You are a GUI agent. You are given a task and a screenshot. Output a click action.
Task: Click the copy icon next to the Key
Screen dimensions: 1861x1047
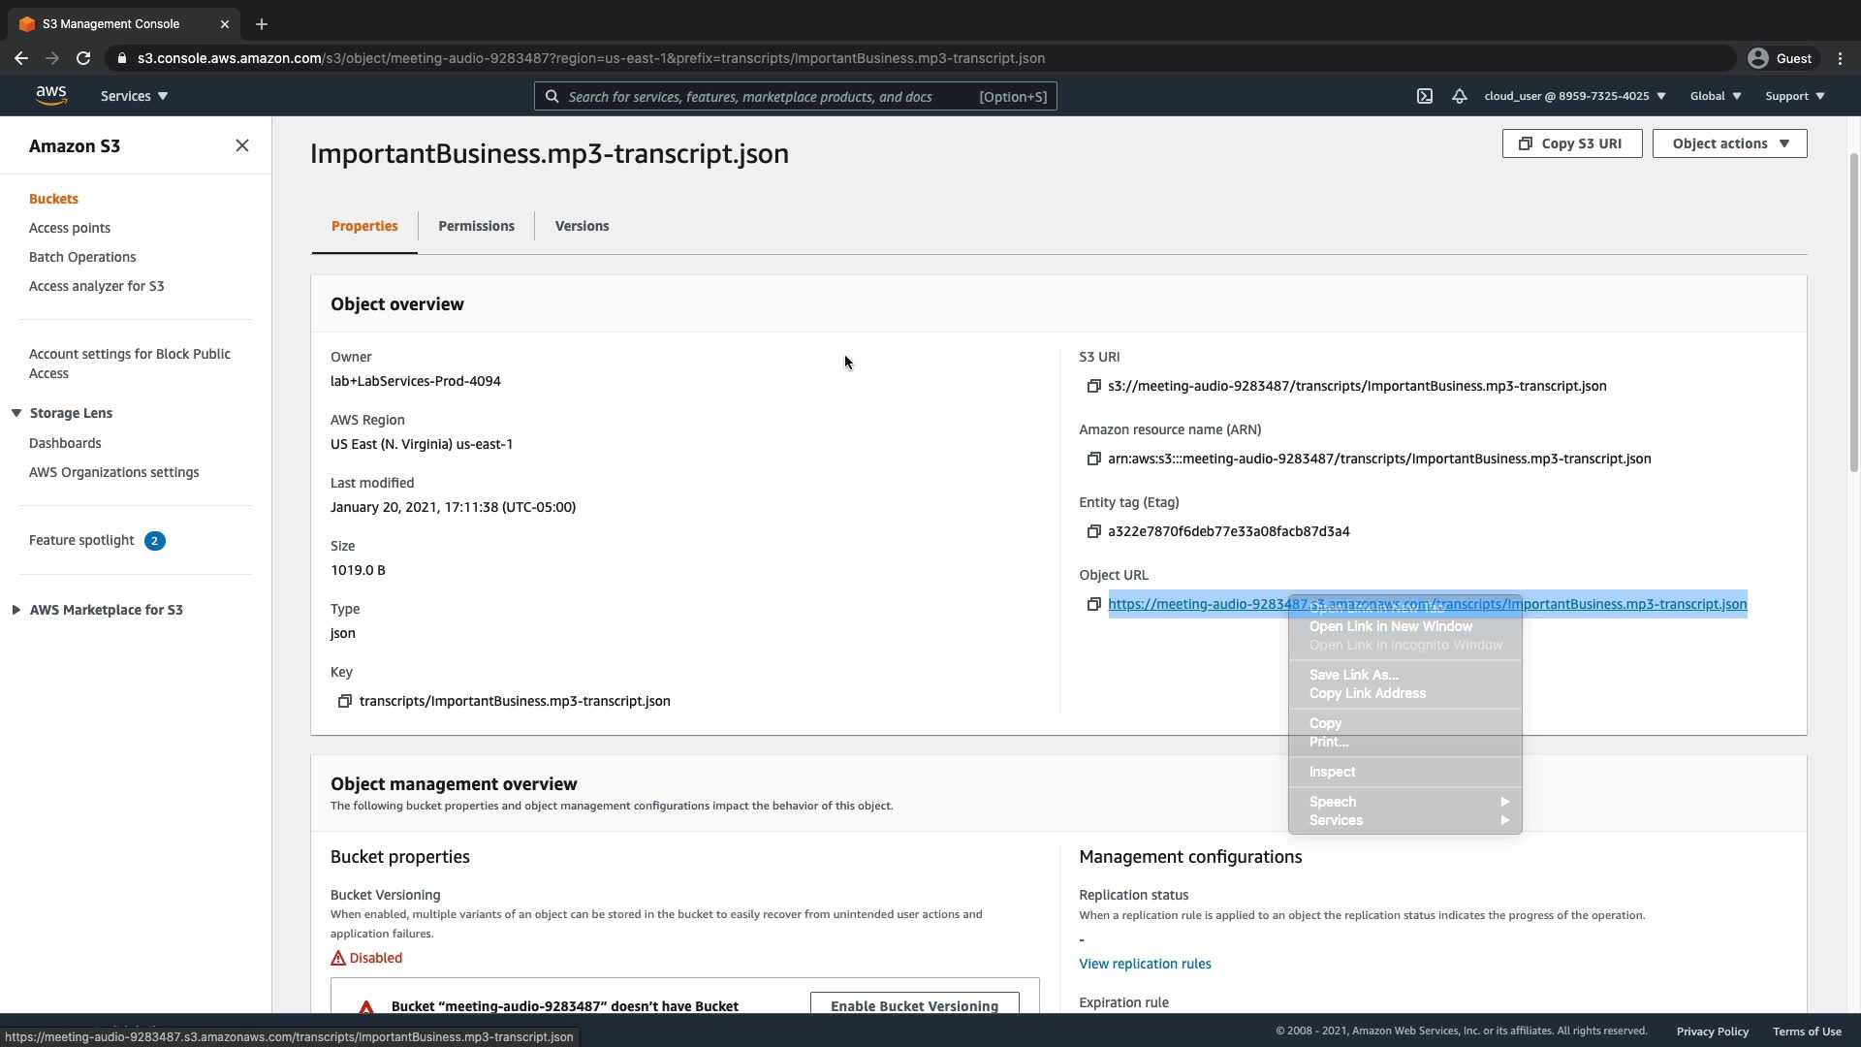pyautogui.click(x=344, y=701)
